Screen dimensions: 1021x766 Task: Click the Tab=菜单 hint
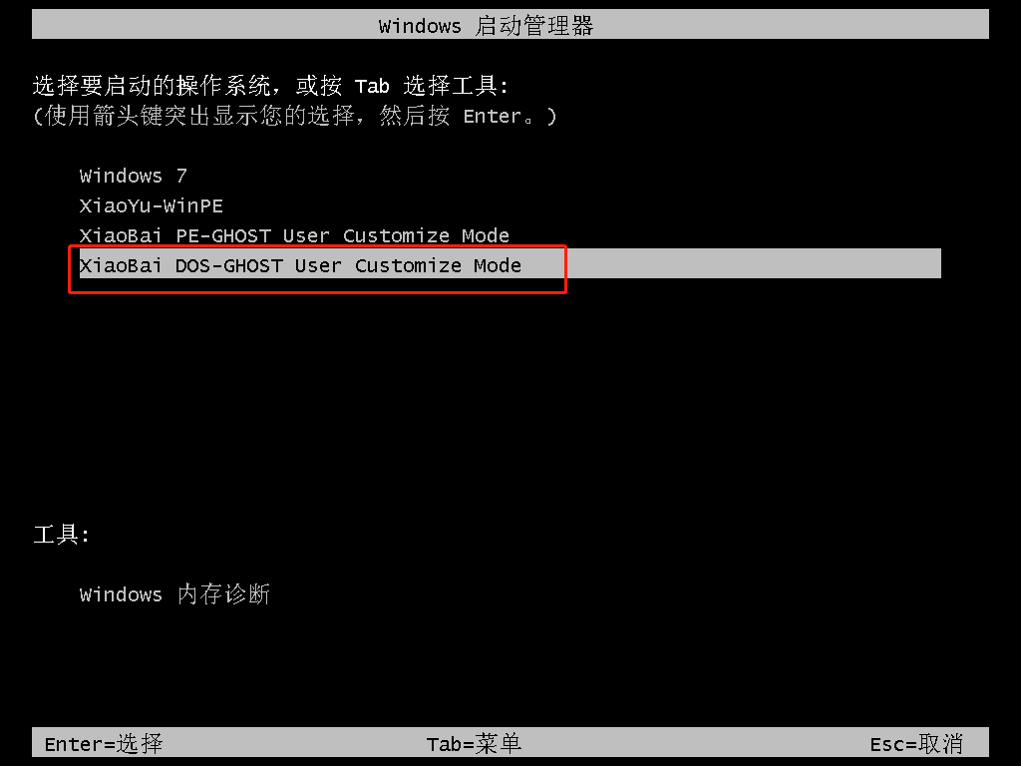(474, 743)
